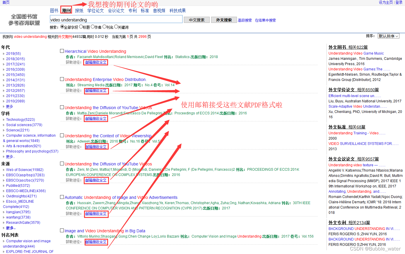The height and width of the screenshot is (254, 405).
Task: Open 外文学位论文 相关8550篇 heading
Action: coord(353,90)
